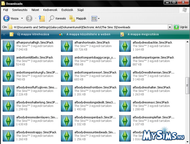Screen dimensions: 190x144
Task: Select afbodydresslongsideslit file icon
Action: pyautogui.click(x=67, y=106)
